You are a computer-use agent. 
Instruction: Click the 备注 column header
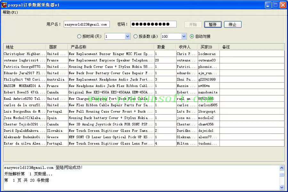[x=252, y=47]
